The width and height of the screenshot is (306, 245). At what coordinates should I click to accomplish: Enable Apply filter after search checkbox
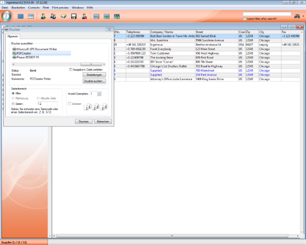click(x=244, y=19)
